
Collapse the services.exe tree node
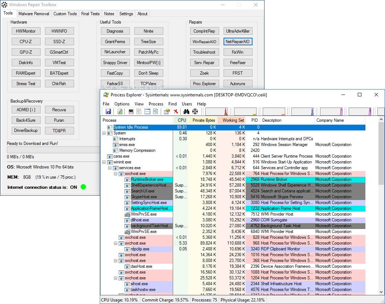pos(110,168)
